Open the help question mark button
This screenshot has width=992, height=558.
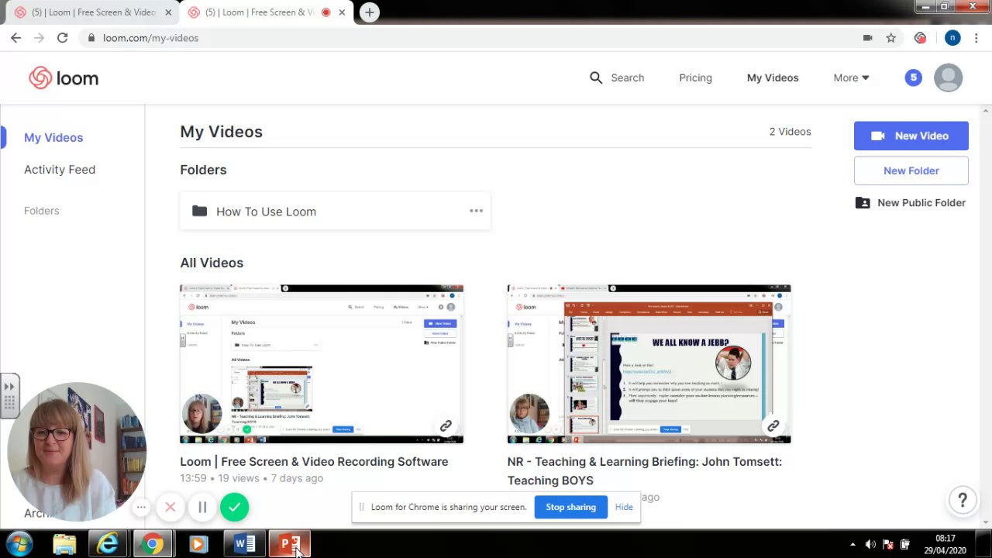coord(963,501)
